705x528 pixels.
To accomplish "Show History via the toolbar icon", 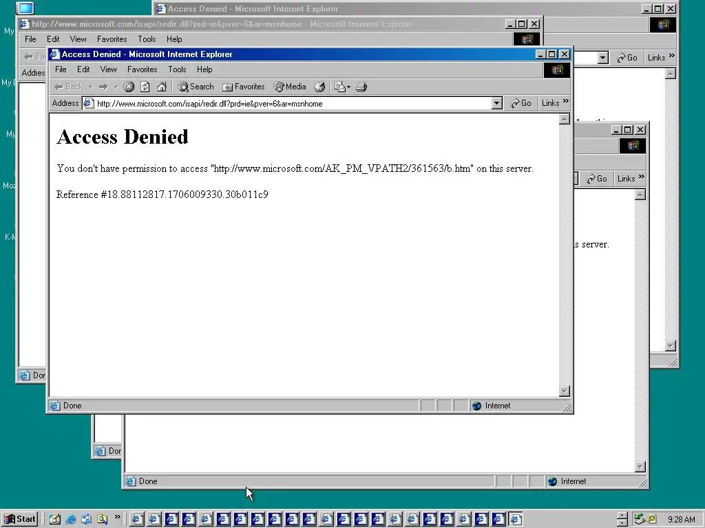I will [319, 87].
